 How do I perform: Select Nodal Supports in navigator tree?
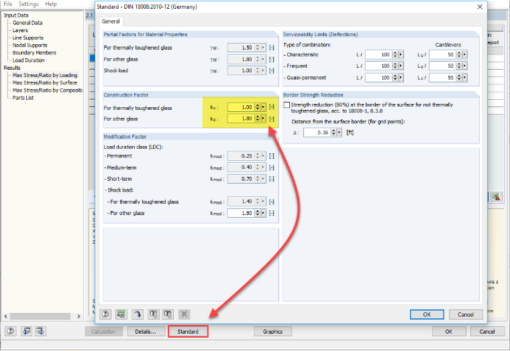30,45
